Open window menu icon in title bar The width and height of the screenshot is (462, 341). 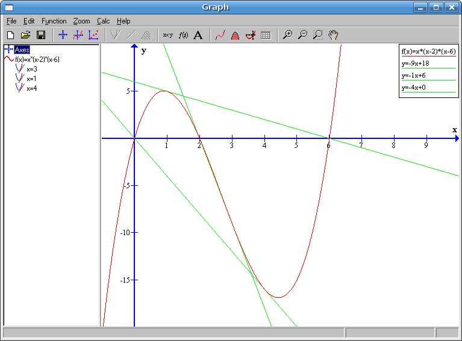pyautogui.click(x=10, y=8)
